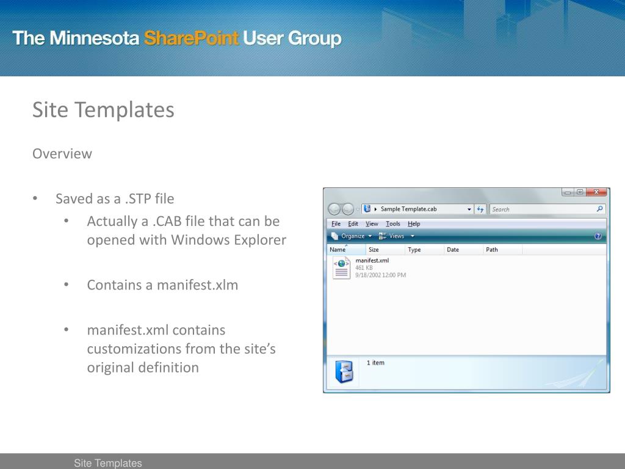Click the Forward navigation arrow in Explorer
Image resolution: width=625 pixels, height=469 pixels.
[348, 209]
